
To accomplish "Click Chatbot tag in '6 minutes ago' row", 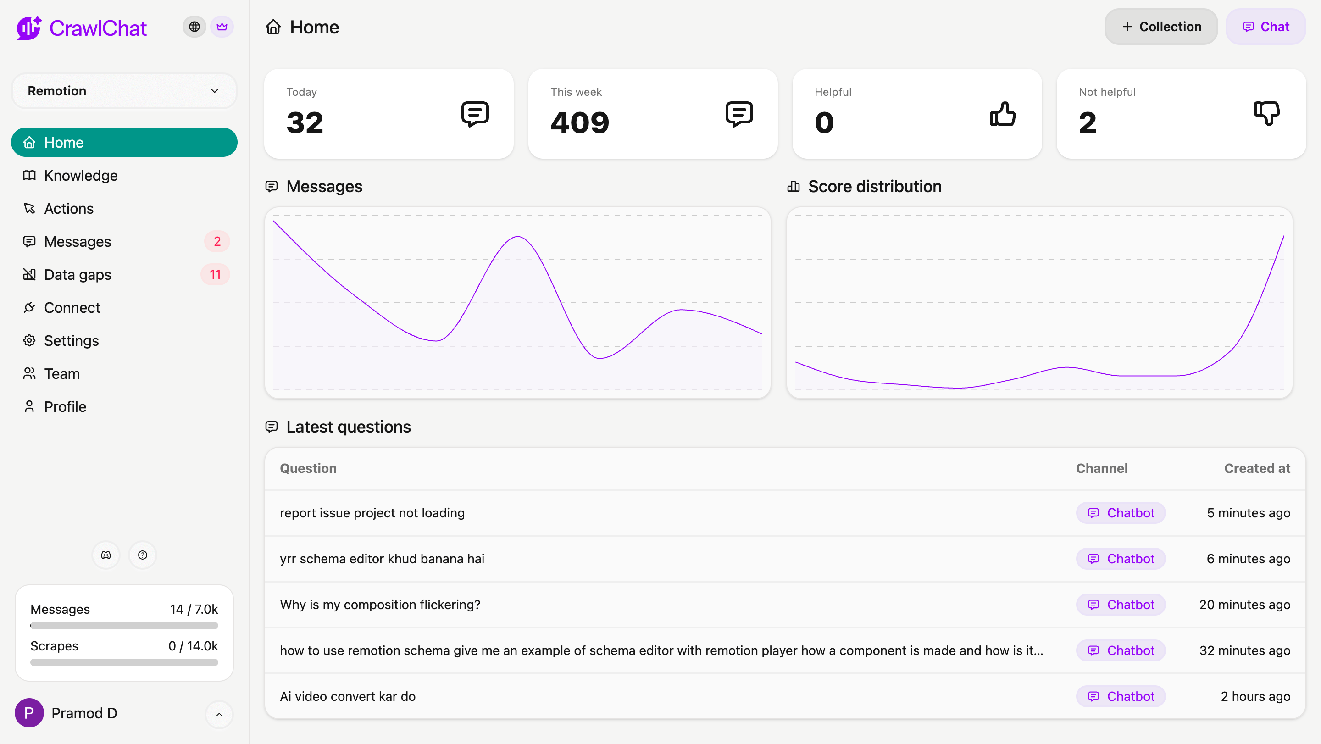I will coord(1121,558).
